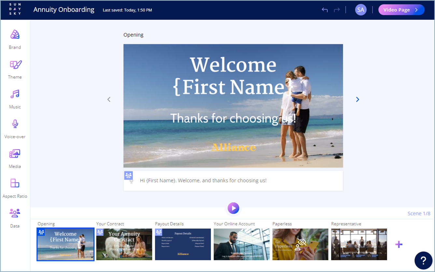Screen dimensions: 435x272
Task: Click data badge on Opening thumbnail
Action: (41, 232)
